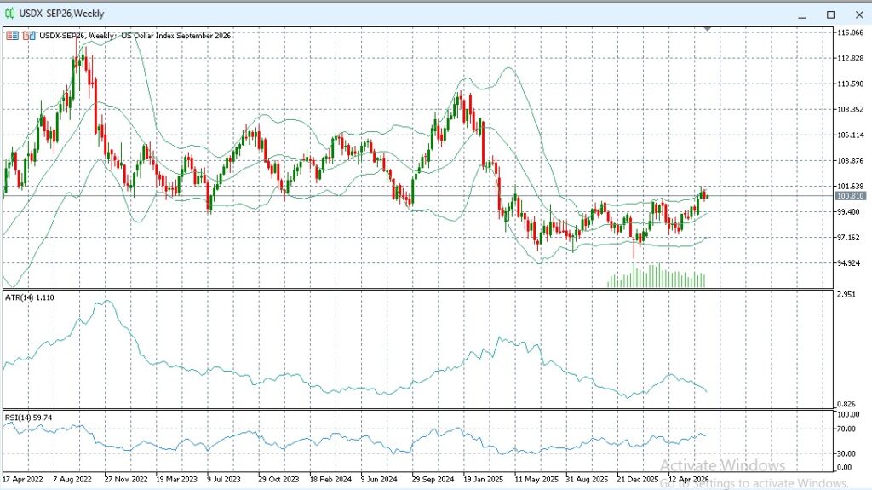
Task: Click the 7 Aug 2022 date marker
Action: (x=72, y=479)
